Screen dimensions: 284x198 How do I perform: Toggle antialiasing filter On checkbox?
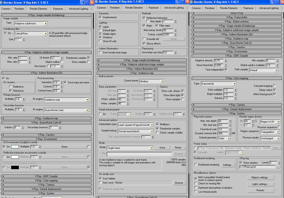click(5, 33)
